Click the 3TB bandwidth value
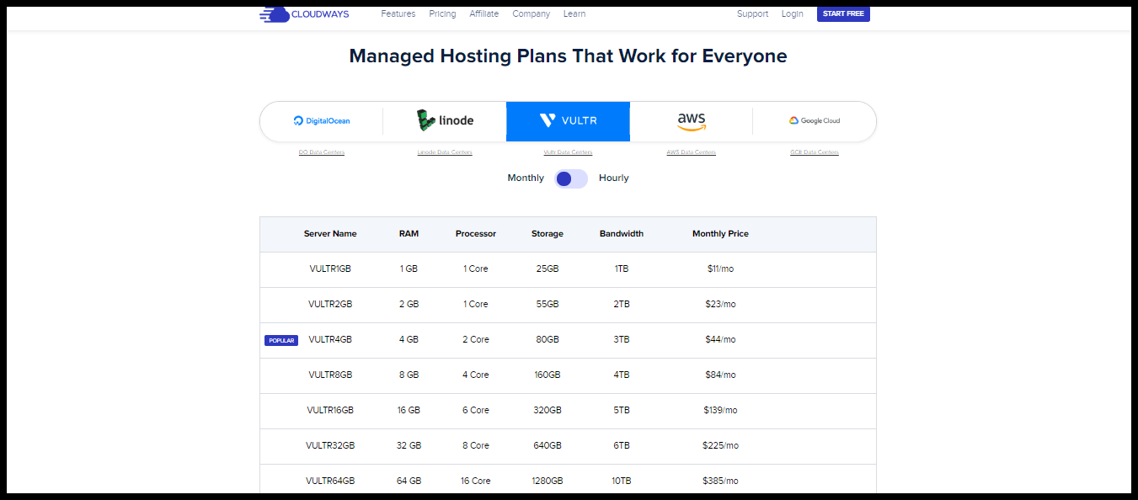The width and height of the screenshot is (1138, 500). tap(622, 340)
